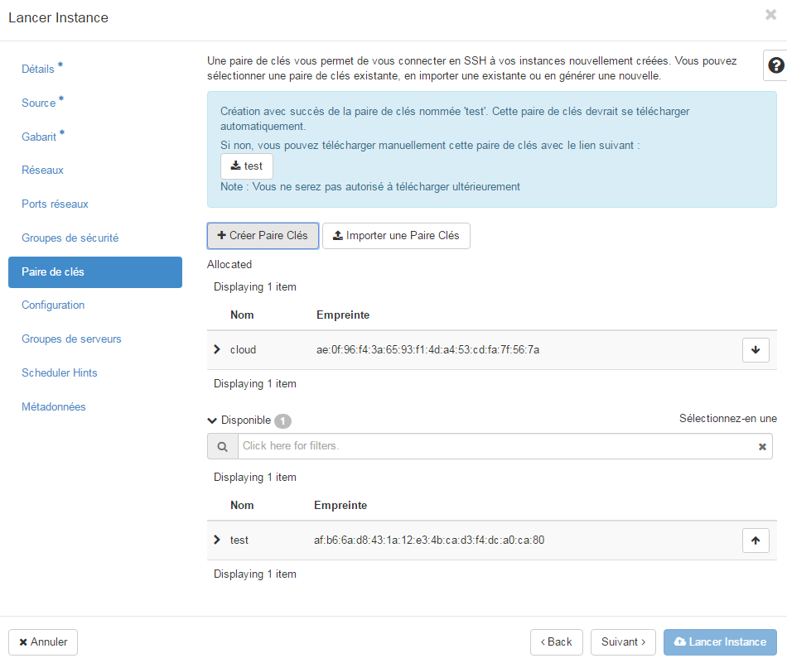Cancel the wizard with Annuler

point(43,642)
